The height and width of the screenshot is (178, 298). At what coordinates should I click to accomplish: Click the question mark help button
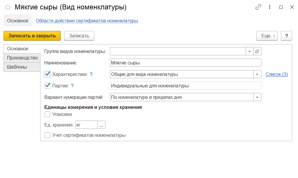(286, 36)
